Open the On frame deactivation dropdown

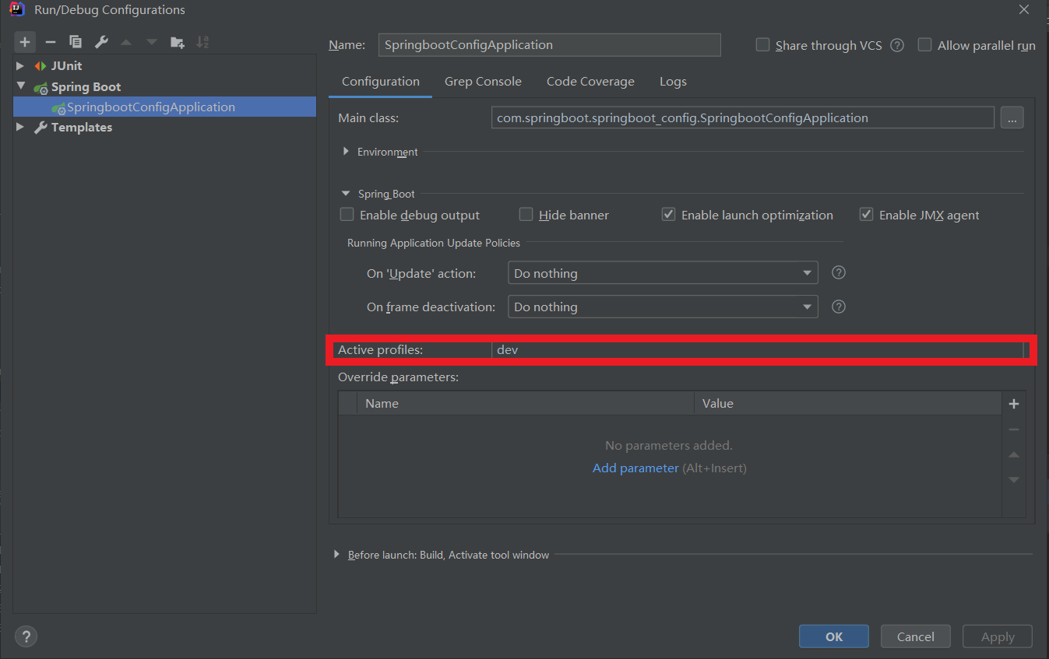point(663,307)
